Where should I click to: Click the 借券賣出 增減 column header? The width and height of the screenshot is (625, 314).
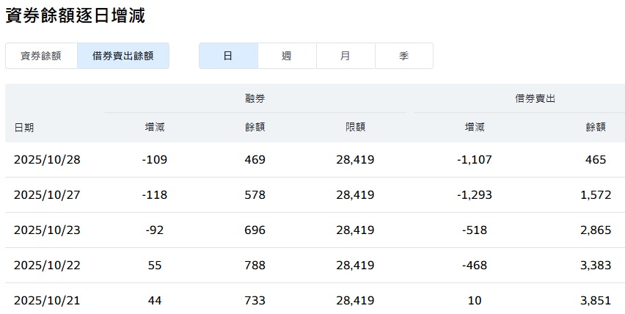click(475, 127)
